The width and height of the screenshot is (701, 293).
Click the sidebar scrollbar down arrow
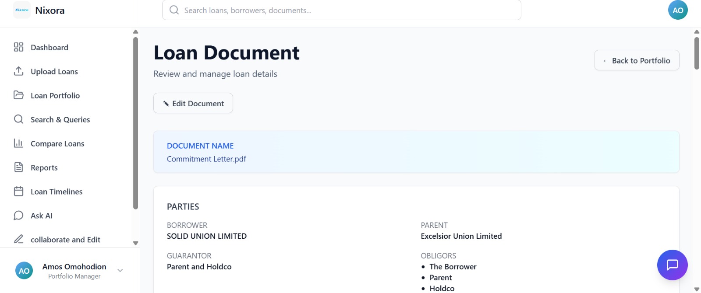pos(135,243)
